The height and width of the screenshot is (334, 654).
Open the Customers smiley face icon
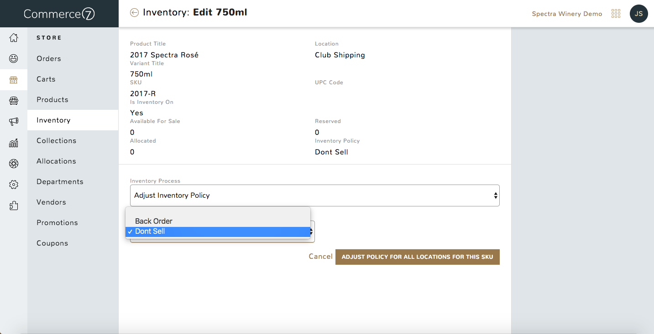tap(14, 58)
